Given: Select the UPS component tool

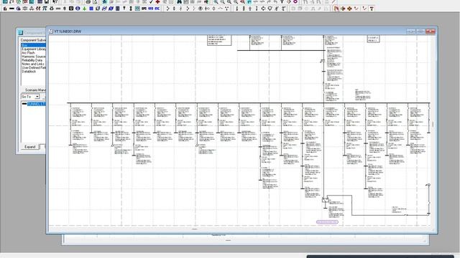Looking at the screenshot, I should 144,9.
